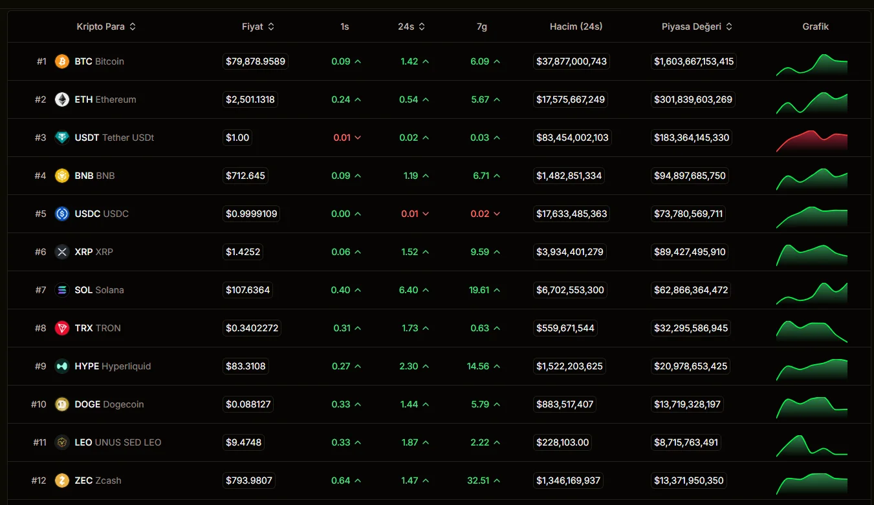Click rank number #12
The height and width of the screenshot is (505, 874).
[39, 480]
